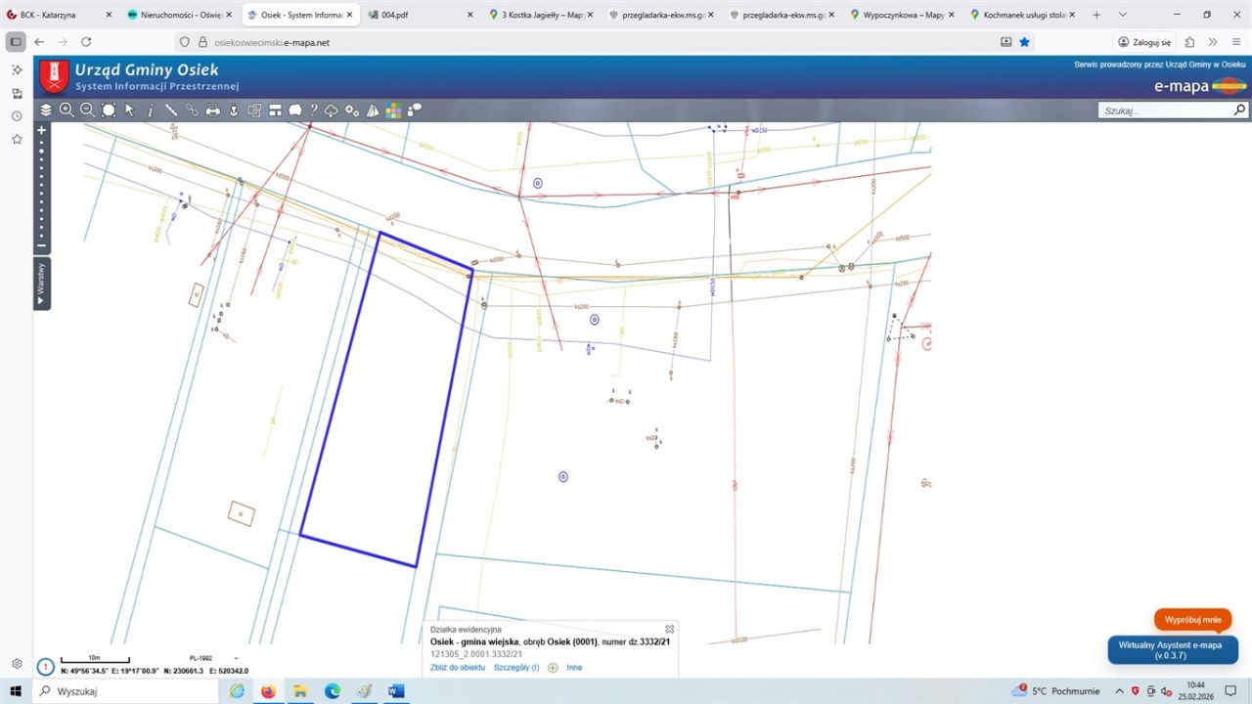Viewport: 1252px width, 704px height.
Task: Click the 'Zbliż do obiektu' link
Action: pos(457,668)
